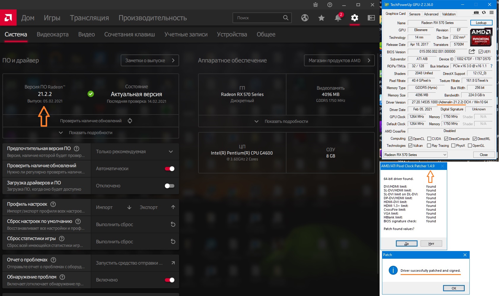Viewport: 500px width, 296px height.
Task: Check the Ray Tracing checkbox
Action: pyautogui.click(x=429, y=146)
